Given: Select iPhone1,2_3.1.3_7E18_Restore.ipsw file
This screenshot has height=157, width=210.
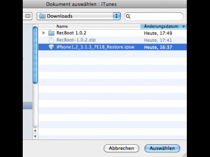Looking at the screenshot, I should pos(112,47).
